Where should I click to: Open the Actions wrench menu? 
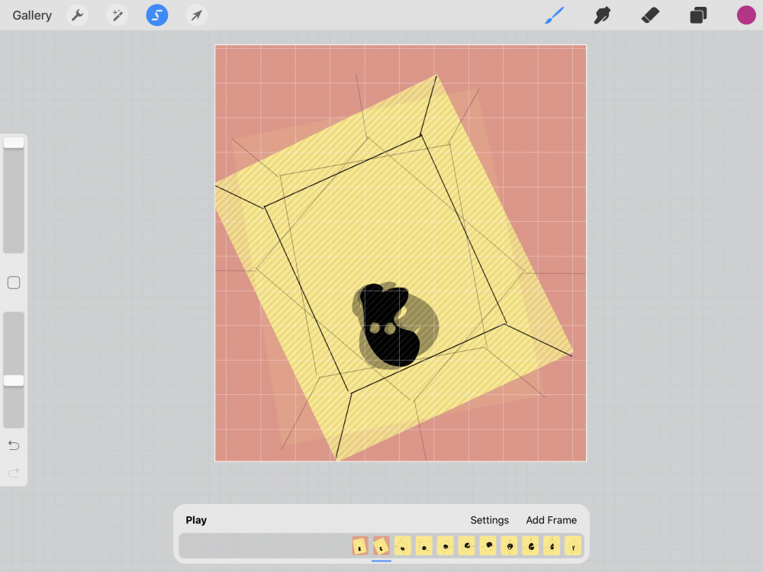pos(77,15)
